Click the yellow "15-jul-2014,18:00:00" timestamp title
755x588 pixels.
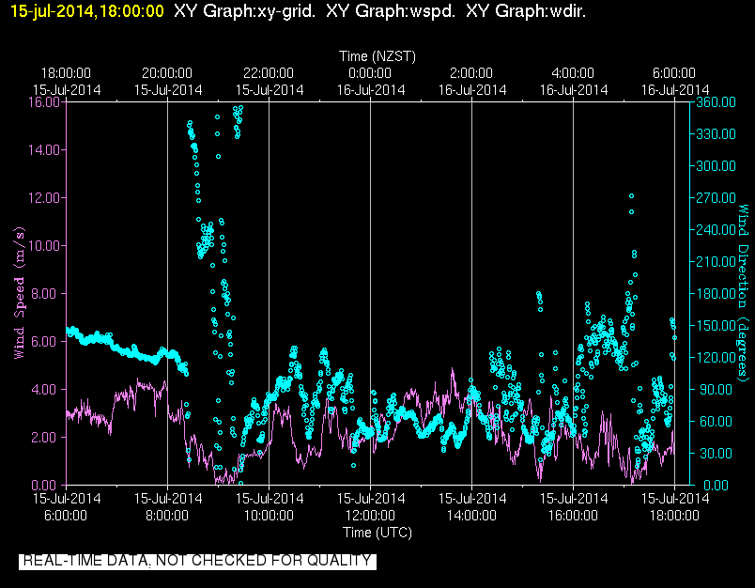pos(87,11)
